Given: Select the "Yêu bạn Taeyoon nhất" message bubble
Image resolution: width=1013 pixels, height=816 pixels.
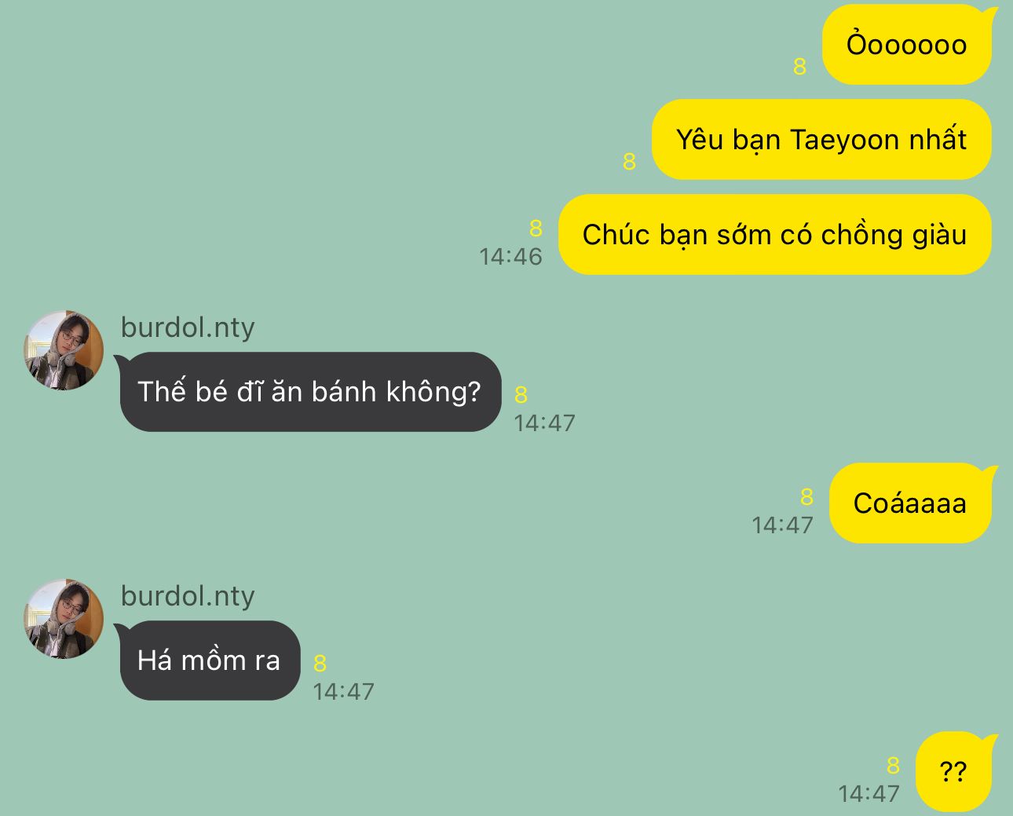Looking at the screenshot, I should coord(821,140).
